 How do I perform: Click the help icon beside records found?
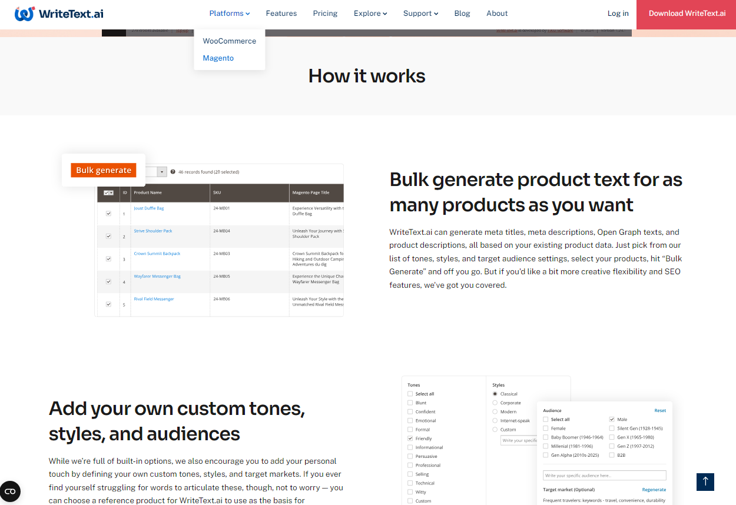coord(173,172)
